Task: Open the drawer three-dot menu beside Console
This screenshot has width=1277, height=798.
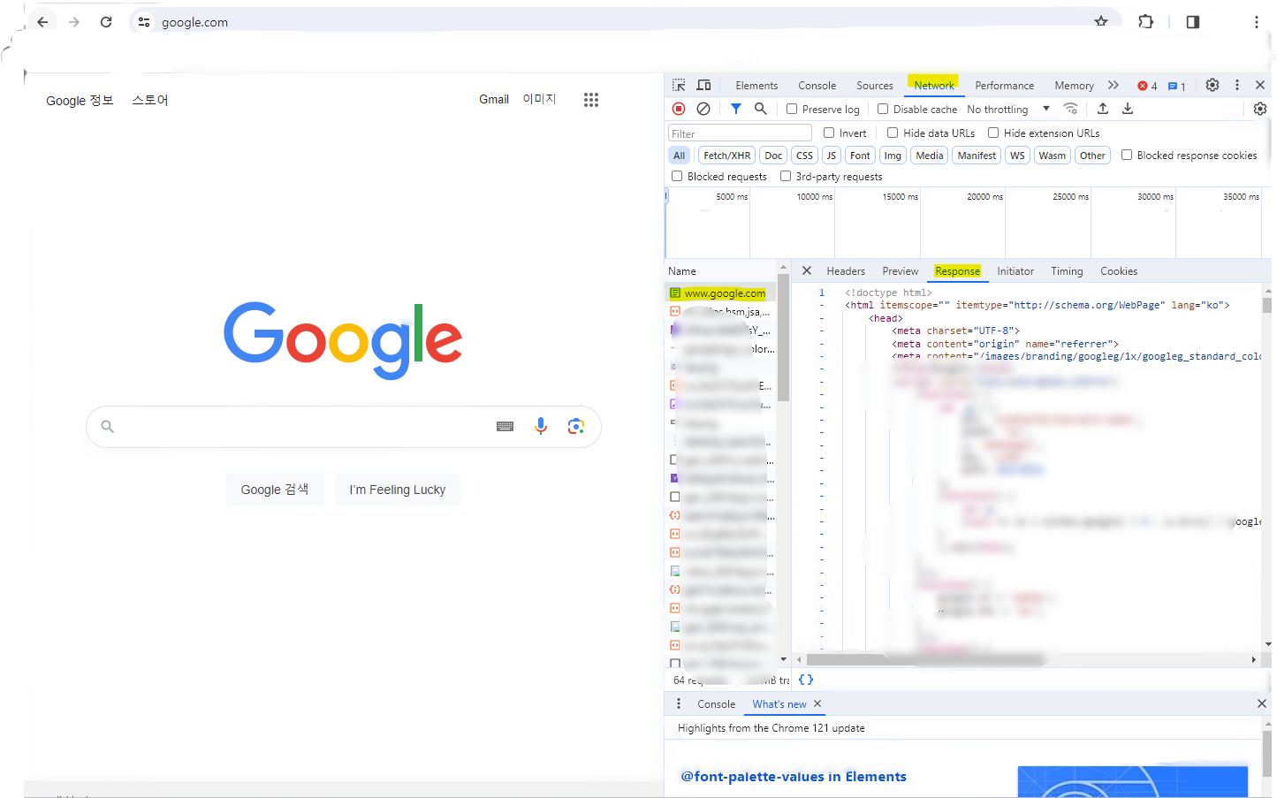Action: (679, 704)
